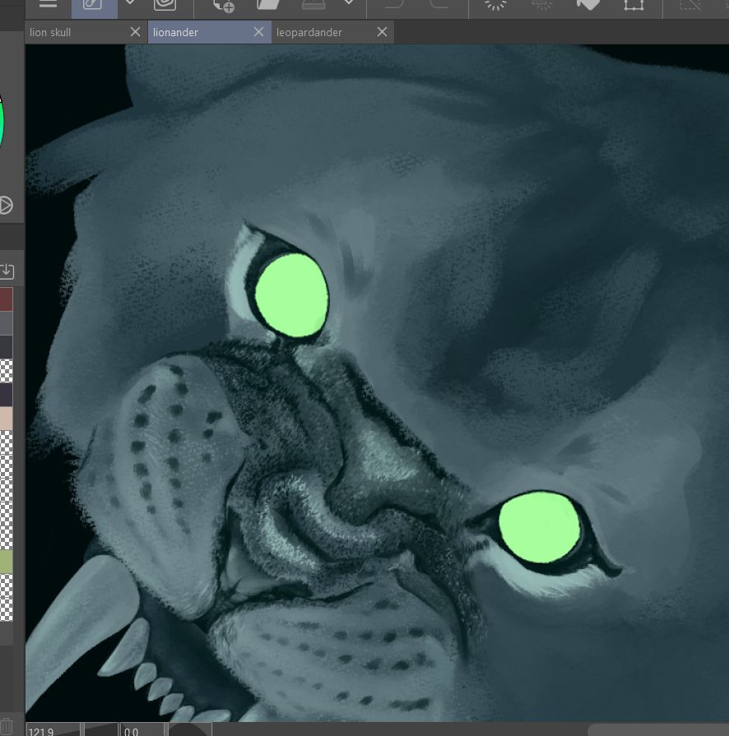The height and width of the screenshot is (736, 729).
Task: Toggle the checkmark option beside the brush tool
Action: (129, 5)
